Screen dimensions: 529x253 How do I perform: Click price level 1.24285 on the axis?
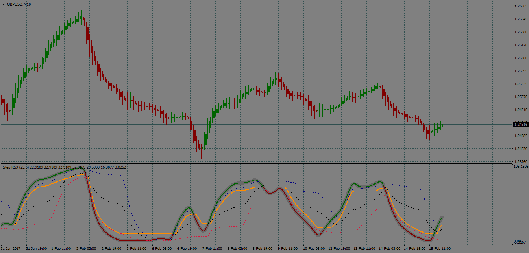tap(521, 136)
